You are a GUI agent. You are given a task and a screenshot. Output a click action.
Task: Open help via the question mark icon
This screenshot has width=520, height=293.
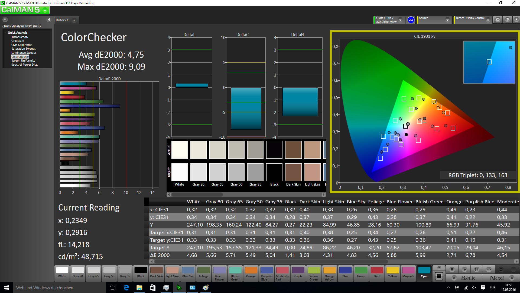pyautogui.click(x=507, y=20)
